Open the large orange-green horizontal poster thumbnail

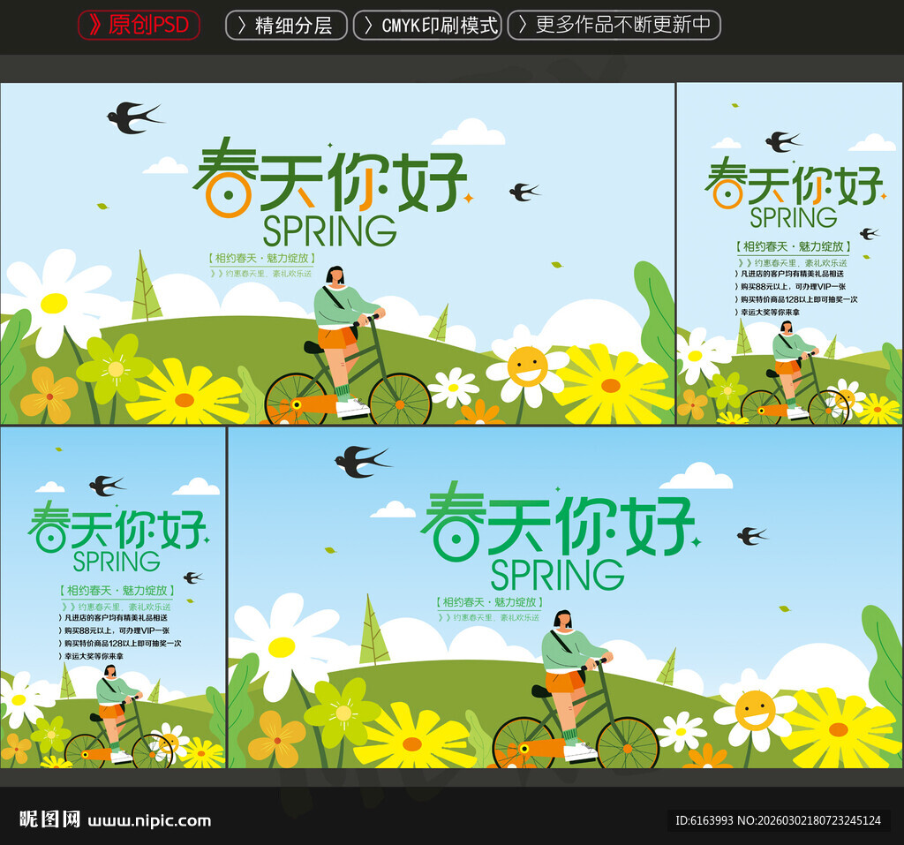(337, 253)
